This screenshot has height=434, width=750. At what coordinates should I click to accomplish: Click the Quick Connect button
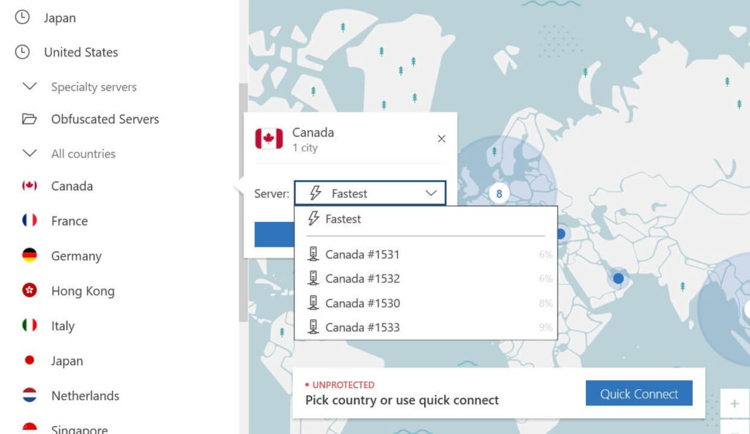pos(639,393)
